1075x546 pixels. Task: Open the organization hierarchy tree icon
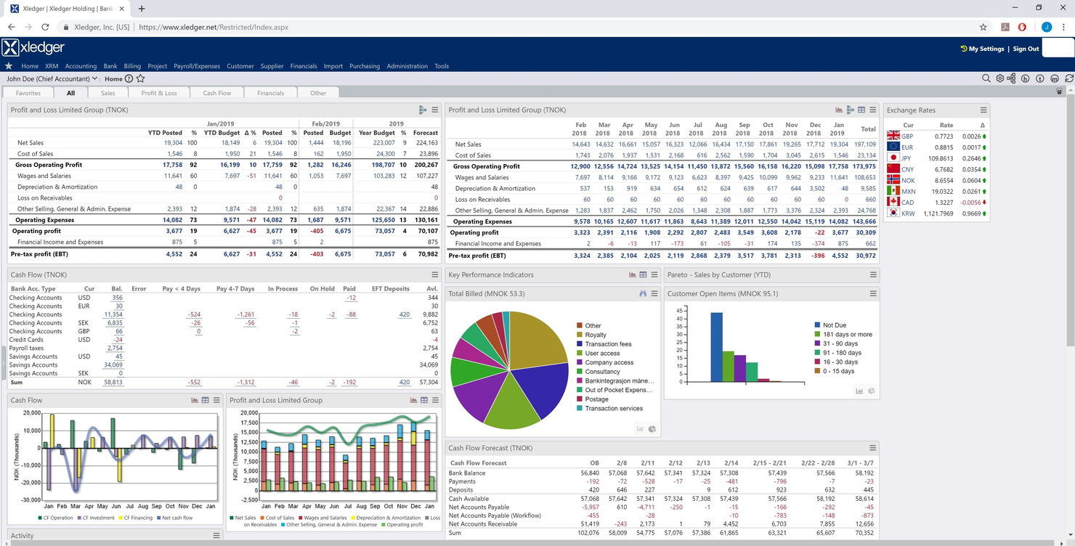click(x=1012, y=78)
